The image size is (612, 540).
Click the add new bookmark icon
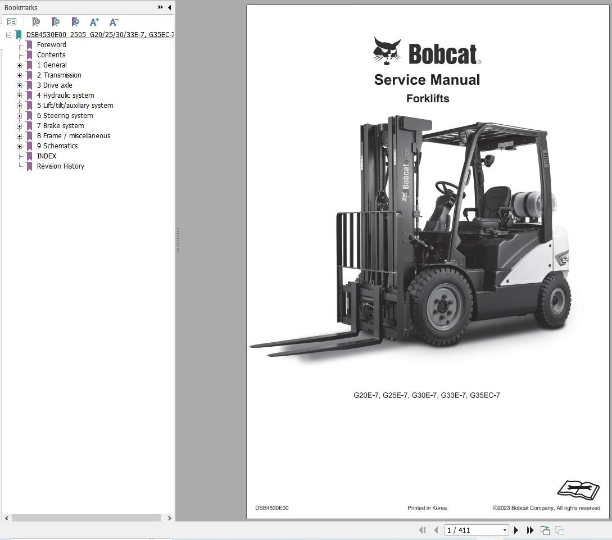(x=55, y=22)
